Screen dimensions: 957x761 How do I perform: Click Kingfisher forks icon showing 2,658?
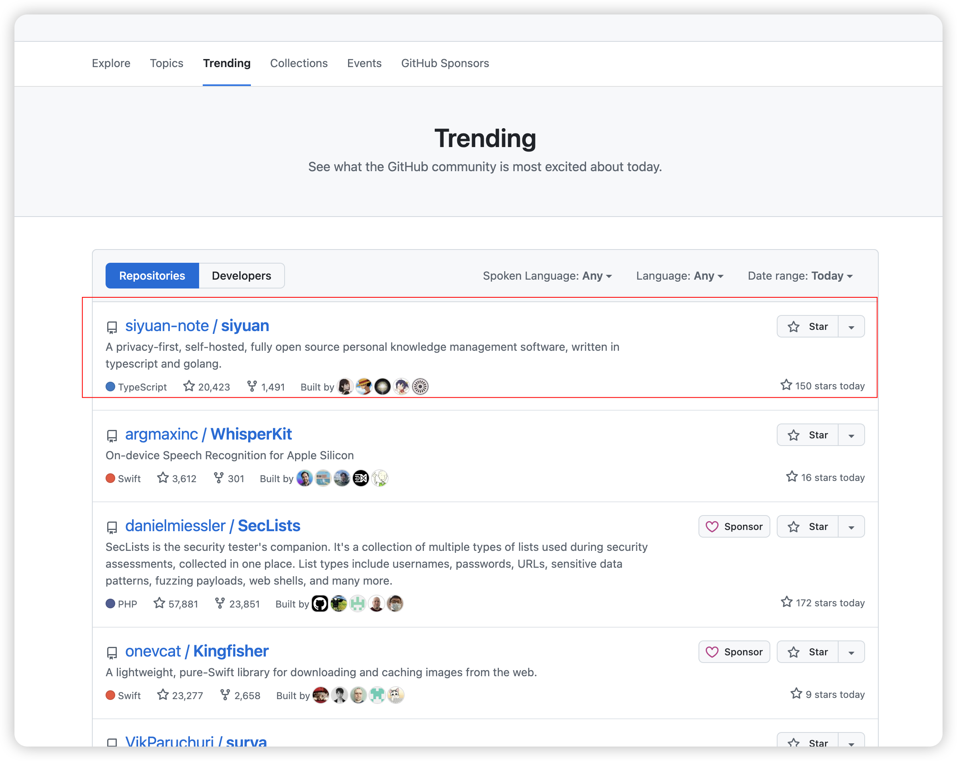point(225,694)
